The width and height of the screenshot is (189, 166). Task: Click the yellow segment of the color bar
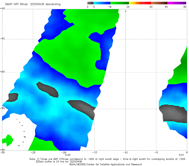pos(132,3)
